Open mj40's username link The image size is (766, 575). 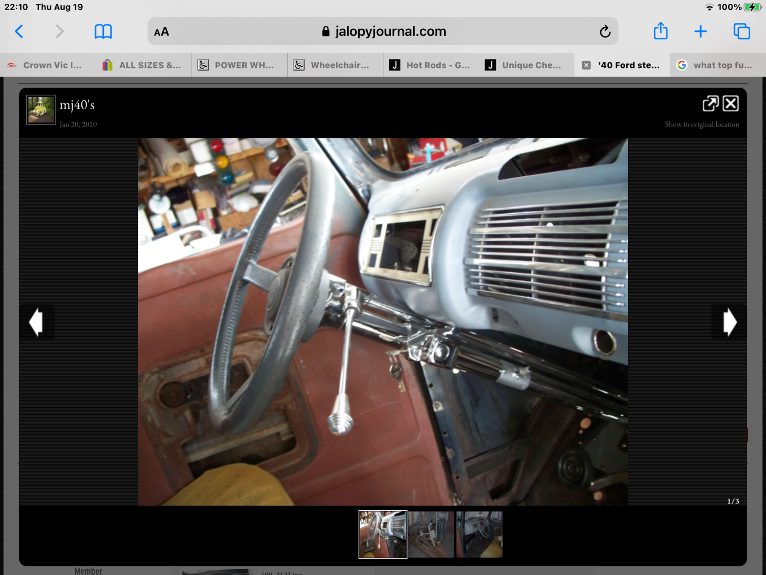pyautogui.click(x=77, y=105)
